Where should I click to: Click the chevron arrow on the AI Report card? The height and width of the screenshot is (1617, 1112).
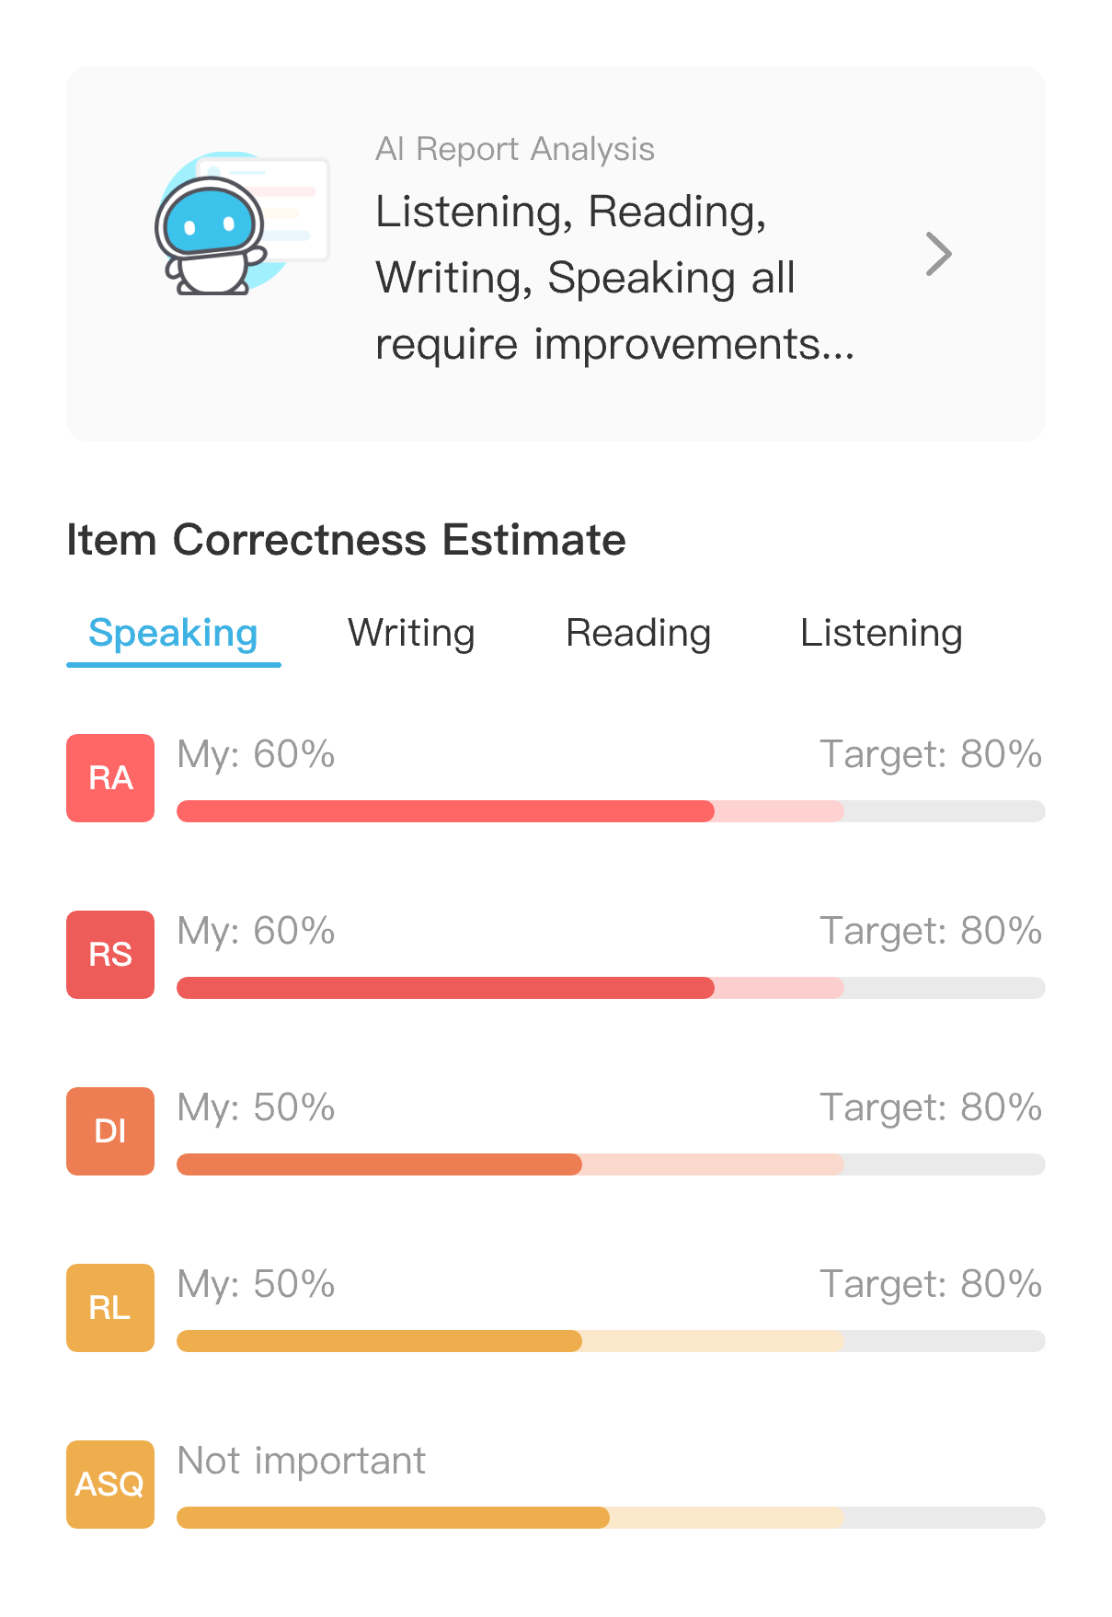[x=940, y=253]
